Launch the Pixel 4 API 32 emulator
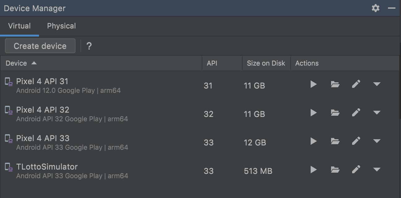Image resolution: width=401 pixels, height=198 pixels. point(313,113)
